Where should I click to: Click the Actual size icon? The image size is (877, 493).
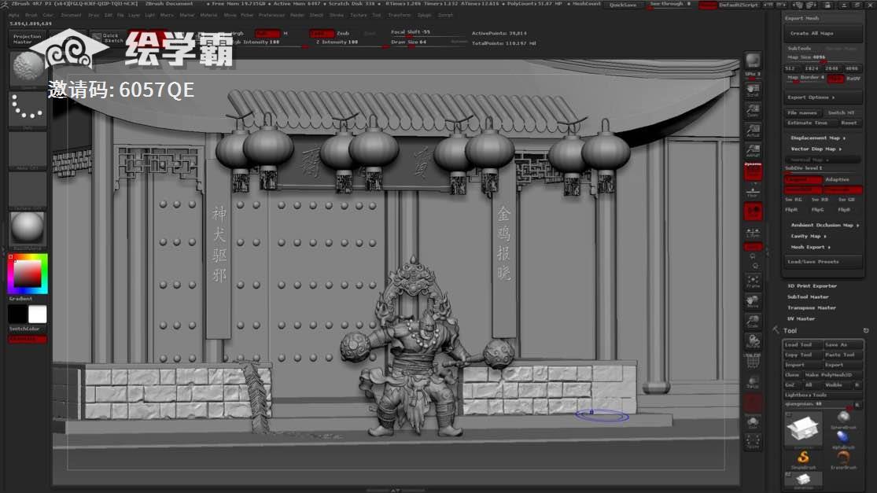click(753, 131)
